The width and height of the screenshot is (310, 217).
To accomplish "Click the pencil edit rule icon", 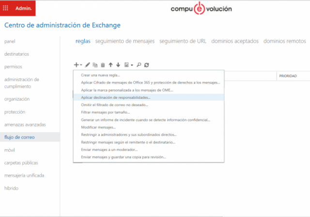I will point(88,64).
